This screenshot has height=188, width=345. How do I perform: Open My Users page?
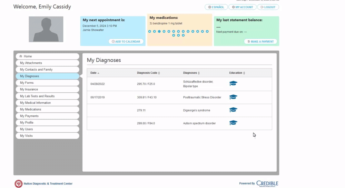pos(48,129)
